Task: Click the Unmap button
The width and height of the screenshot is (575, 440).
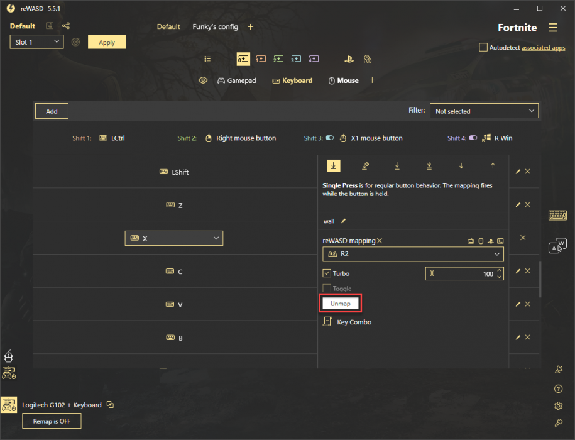Action: coord(341,303)
